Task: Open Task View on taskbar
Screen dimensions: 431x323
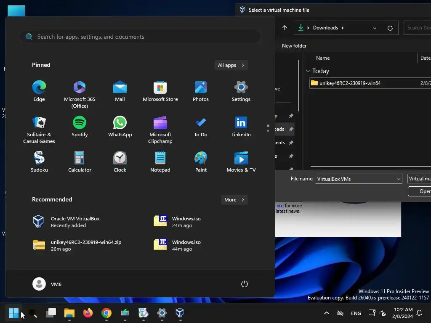Action: (51, 313)
